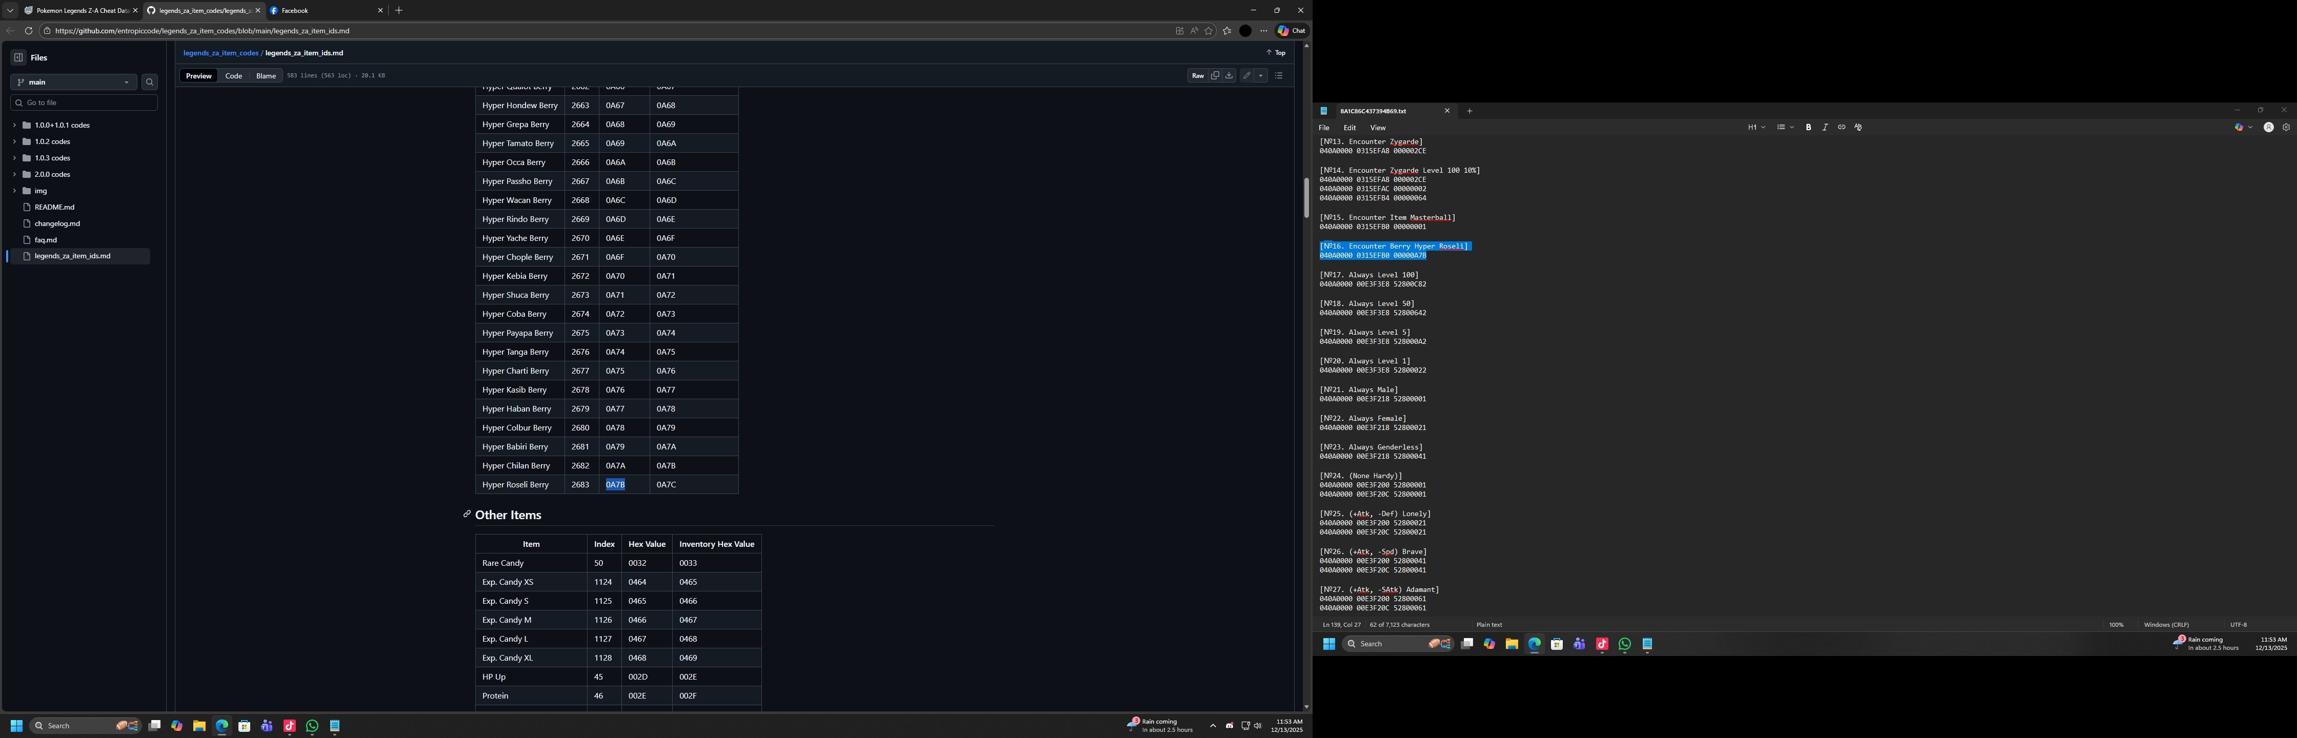Open Notepad settings gear icon
Image resolution: width=2297 pixels, height=738 pixels.
coord(2285,128)
